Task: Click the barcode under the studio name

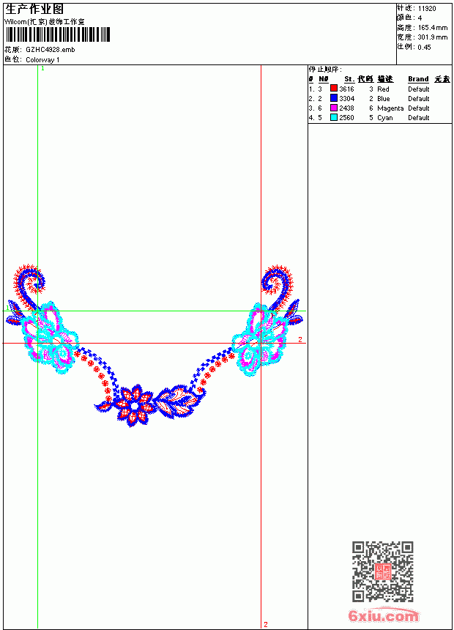Action: (x=57, y=34)
